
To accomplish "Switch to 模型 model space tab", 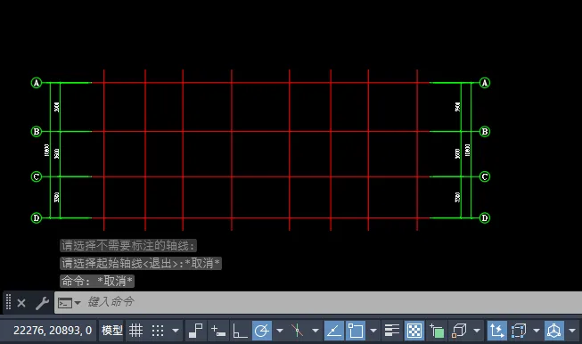I will pyautogui.click(x=111, y=331).
